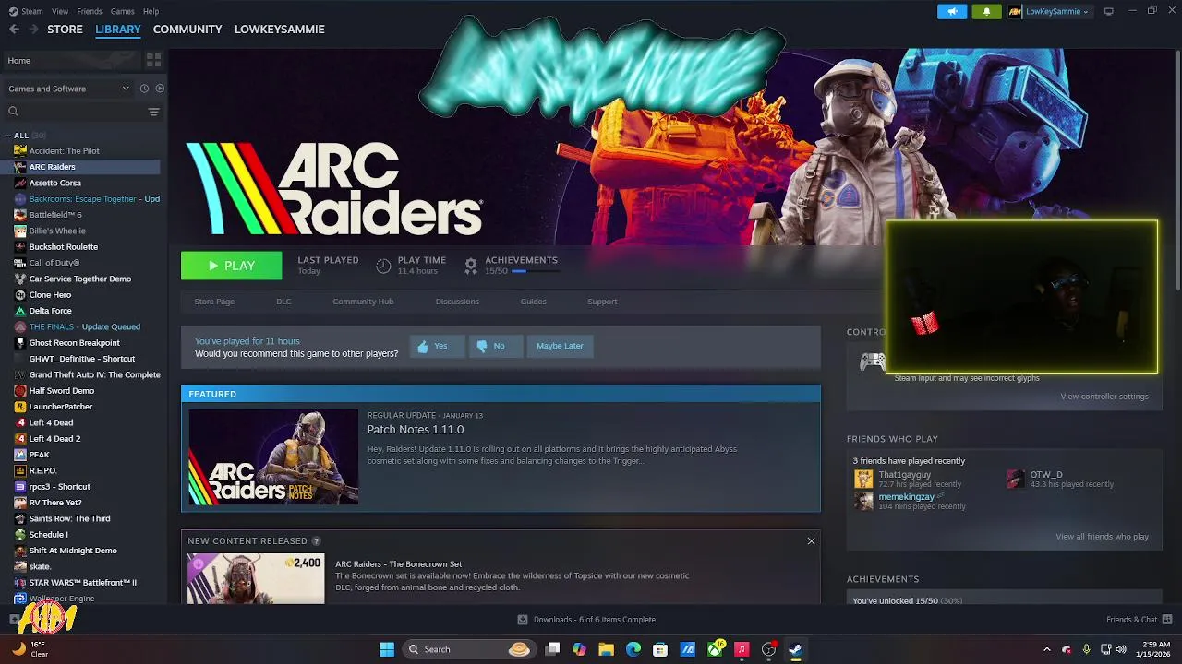Viewport: 1182px width, 664px height.
Task: Open Microsoft Edge from taskbar
Action: (x=633, y=649)
